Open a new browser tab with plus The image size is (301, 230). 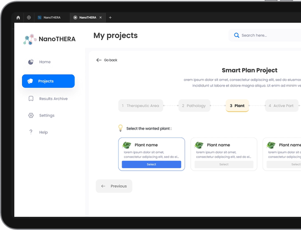coord(110,18)
